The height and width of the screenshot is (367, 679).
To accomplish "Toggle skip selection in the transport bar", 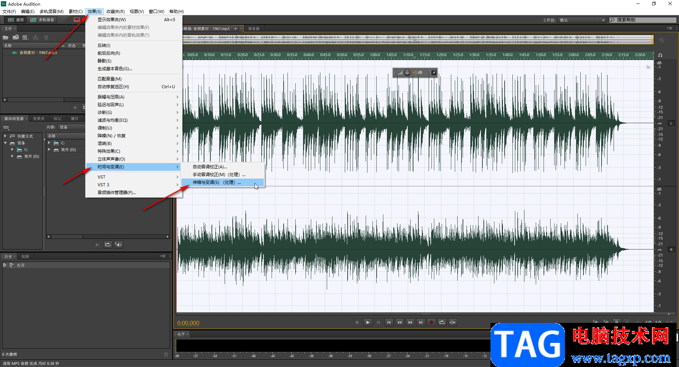I will click(453, 322).
